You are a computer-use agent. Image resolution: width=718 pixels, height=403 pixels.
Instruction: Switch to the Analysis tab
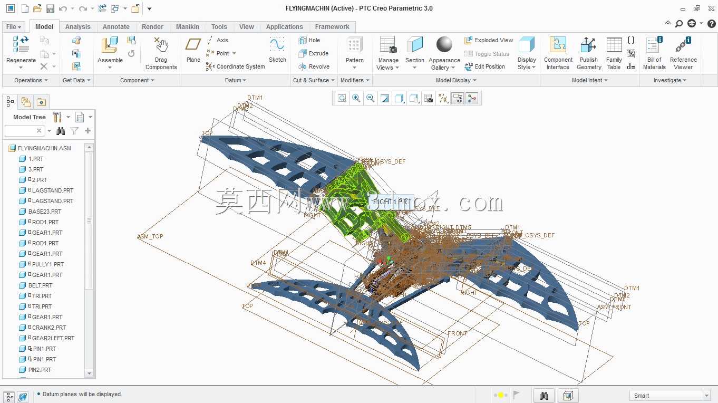click(x=78, y=27)
